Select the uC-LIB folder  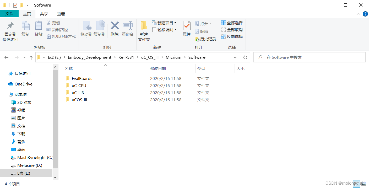pos(78,93)
